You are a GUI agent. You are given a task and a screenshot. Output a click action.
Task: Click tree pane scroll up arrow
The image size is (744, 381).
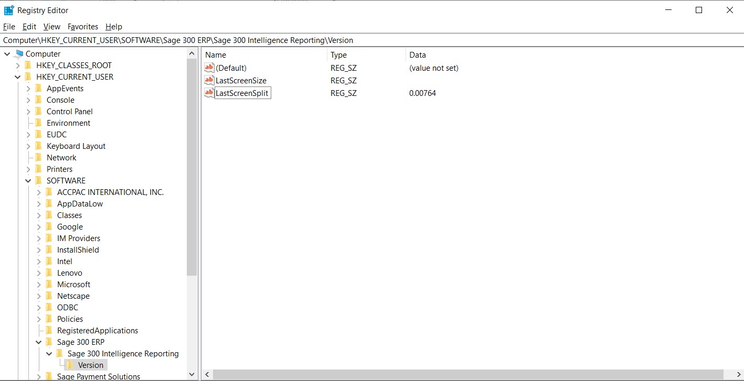tap(192, 53)
